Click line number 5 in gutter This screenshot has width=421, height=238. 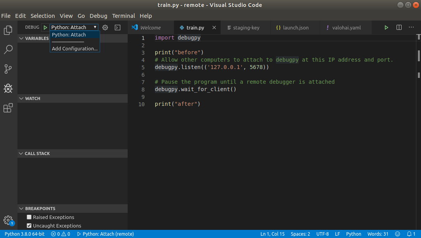pos(143,67)
